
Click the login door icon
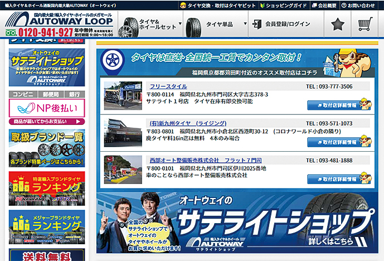pyautogui.click(x=257, y=24)
